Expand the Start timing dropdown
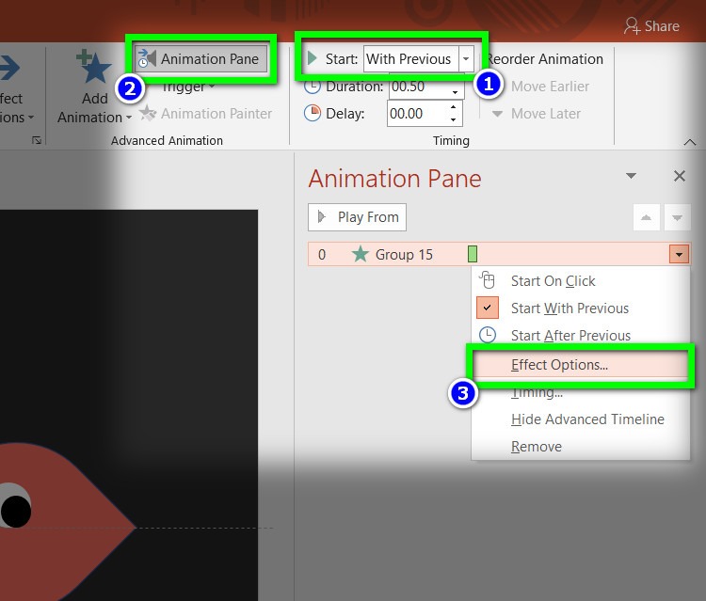The width and height of the screenshot is (706, 601). click(466, 59)
